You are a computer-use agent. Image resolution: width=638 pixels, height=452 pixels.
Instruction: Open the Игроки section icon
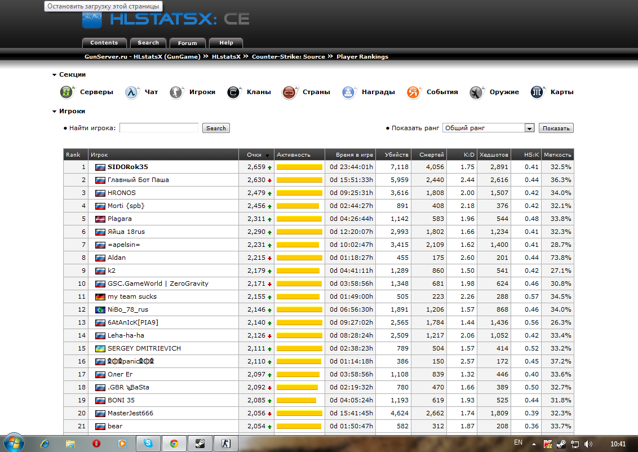click(x=177, y=92)
